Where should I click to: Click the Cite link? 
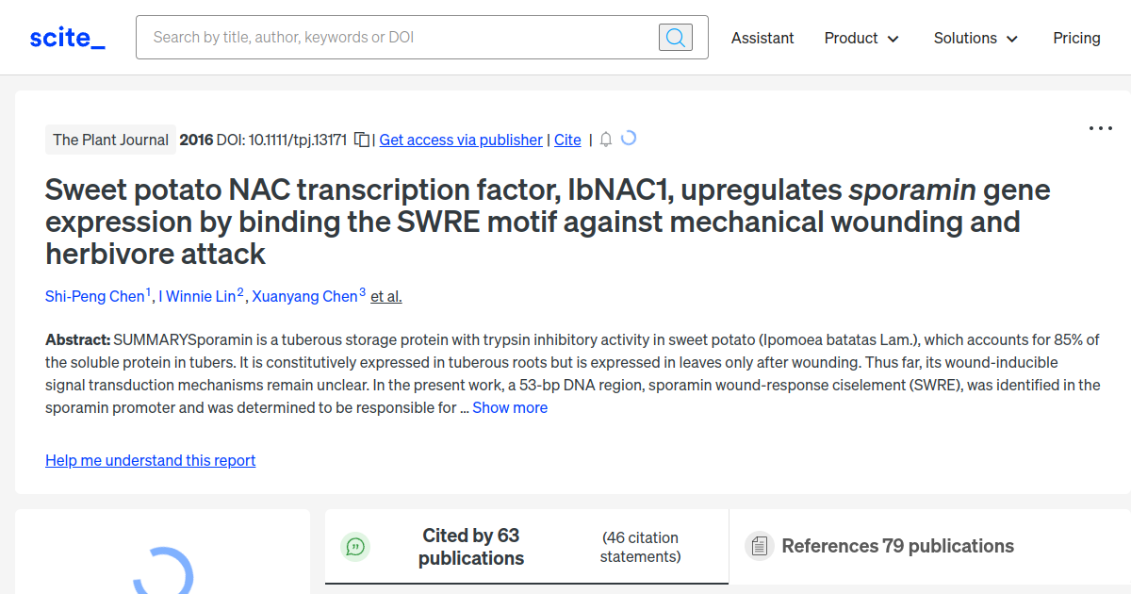[x=567, y=140]
